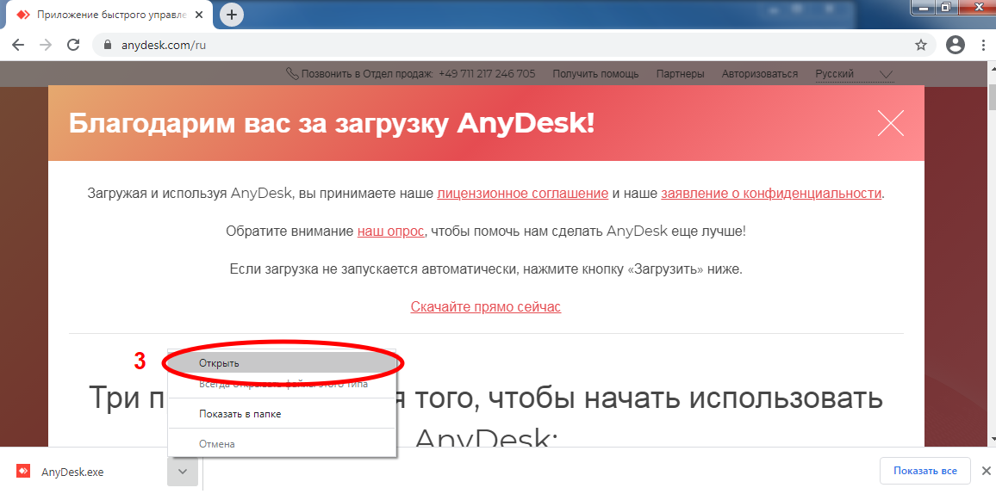Click the browser forward arrow
This screenshot has width=996, height=494.
click(x=45, y=45)
